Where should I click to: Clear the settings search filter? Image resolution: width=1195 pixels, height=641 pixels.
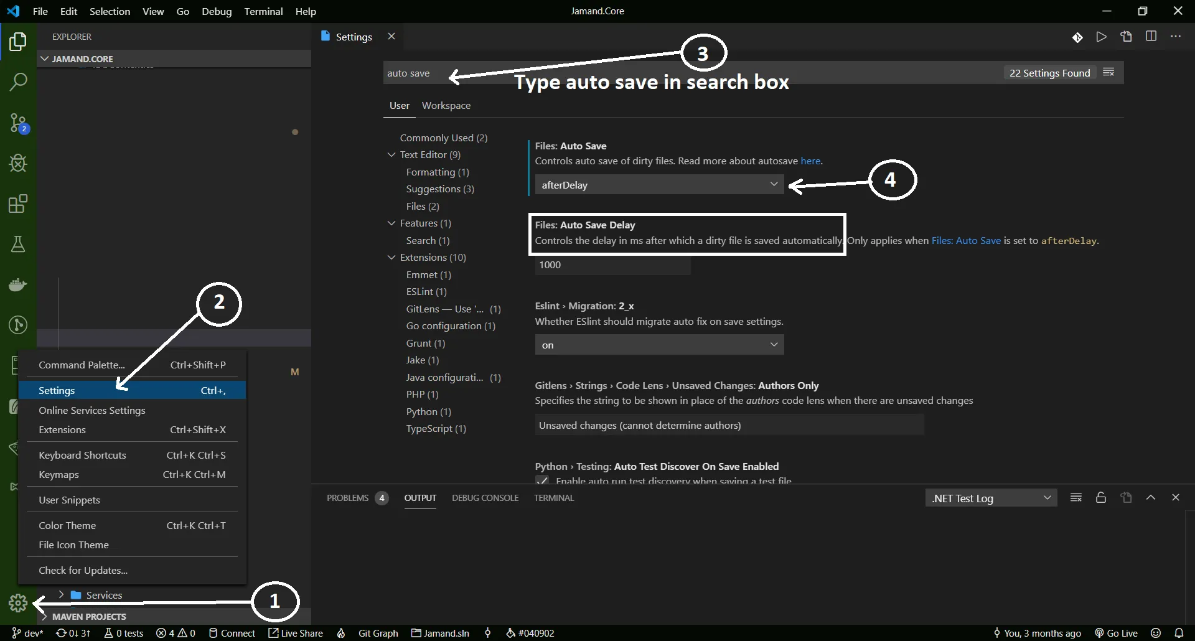tap(1108, 72)
